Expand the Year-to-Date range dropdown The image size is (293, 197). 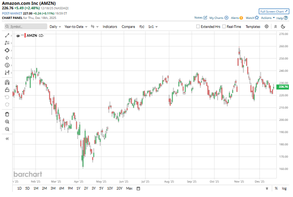tap(76, 27)
